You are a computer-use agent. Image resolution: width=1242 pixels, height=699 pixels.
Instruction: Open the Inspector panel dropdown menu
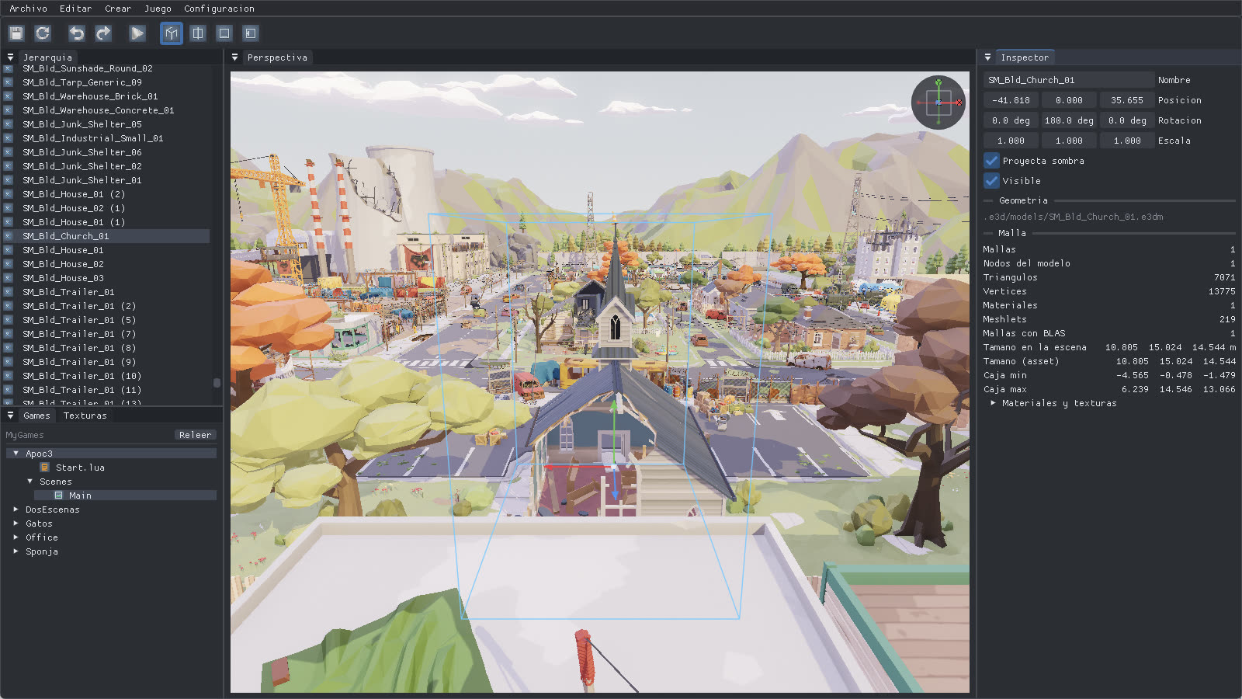[987, 57]
